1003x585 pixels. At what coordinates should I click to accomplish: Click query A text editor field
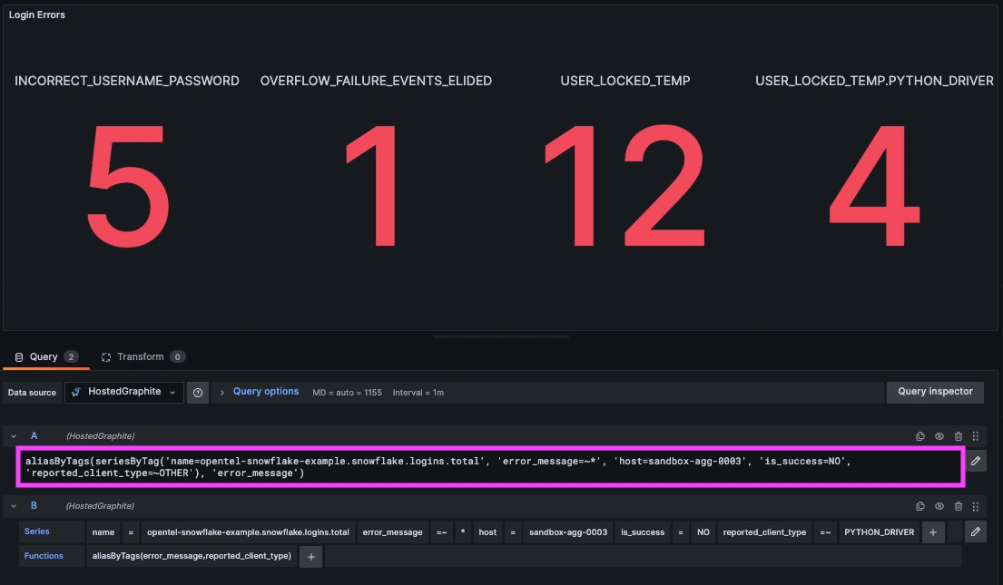[490, 467]
